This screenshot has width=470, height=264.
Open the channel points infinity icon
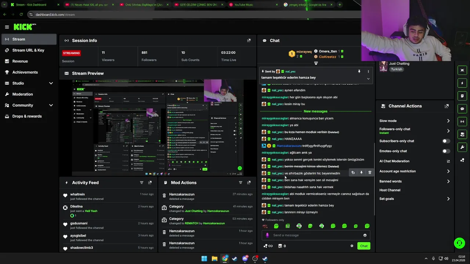(x=268, y=246)
